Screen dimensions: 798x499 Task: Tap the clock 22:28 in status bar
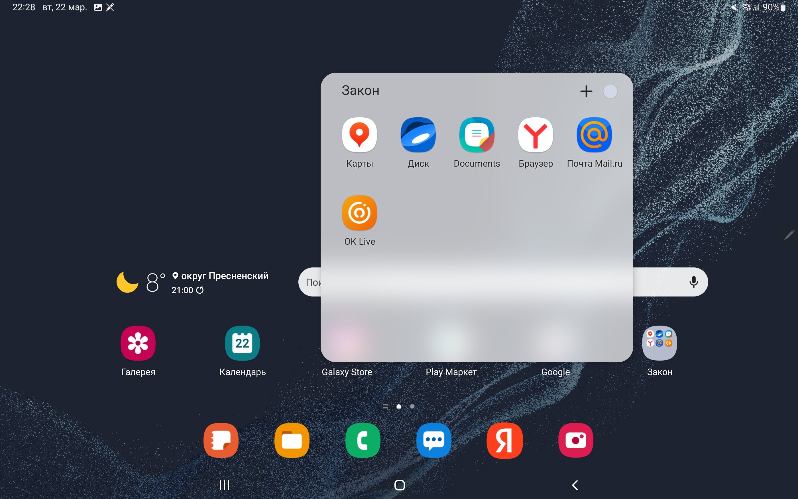click(x=24, y=7)
